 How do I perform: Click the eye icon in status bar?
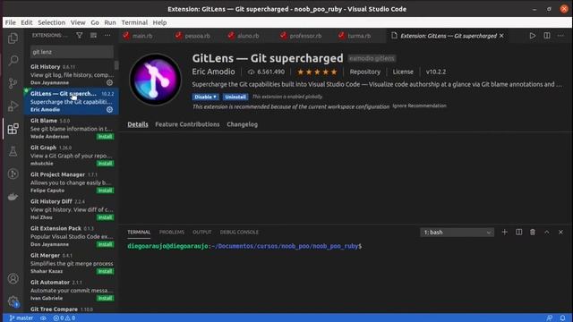coord(43,318)
